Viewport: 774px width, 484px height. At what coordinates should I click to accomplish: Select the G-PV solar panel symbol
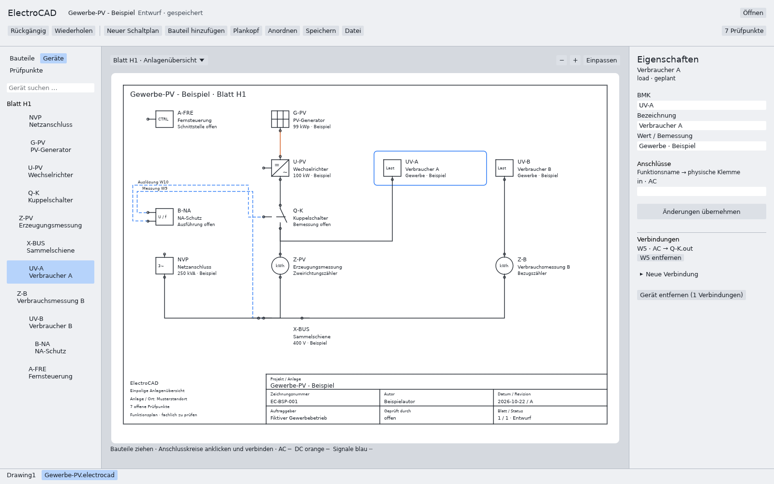pyautogui.click(x=280, y=119)
